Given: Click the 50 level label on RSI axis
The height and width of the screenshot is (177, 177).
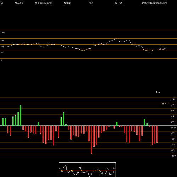Looking at the screenshot, I should tap(2, 46).
